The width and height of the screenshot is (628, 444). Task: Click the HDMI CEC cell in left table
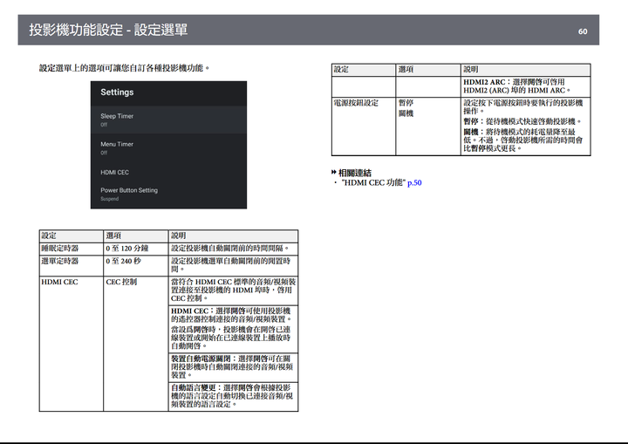click(x=72, y=344)
